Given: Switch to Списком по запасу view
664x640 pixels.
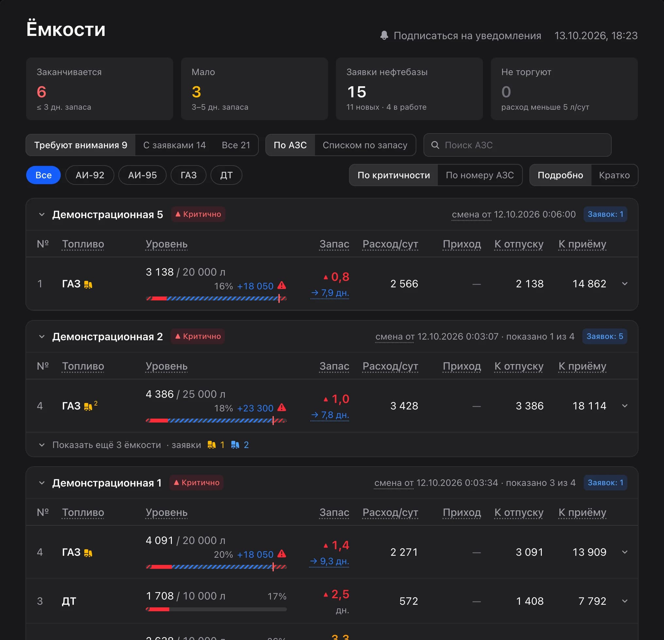Looking at the screenshot, I should 365,145.
